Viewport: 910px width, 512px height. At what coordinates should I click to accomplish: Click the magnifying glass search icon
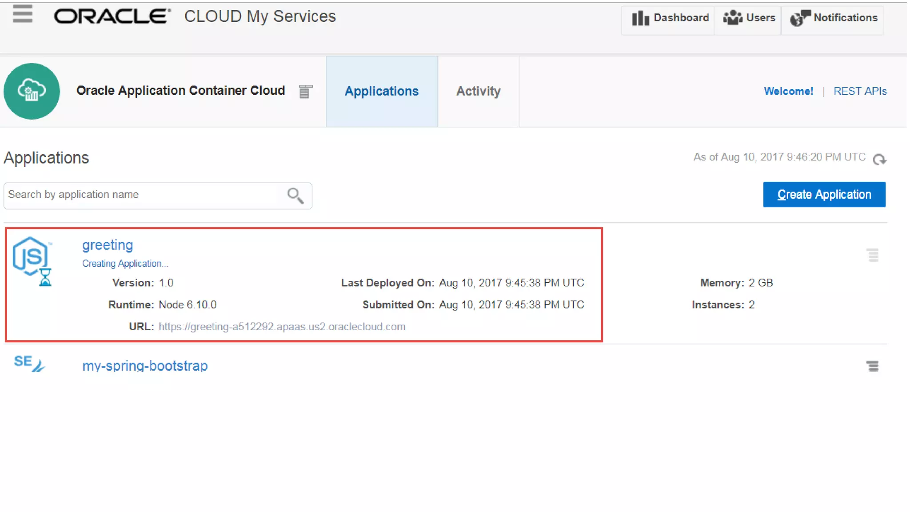[295, 196]
